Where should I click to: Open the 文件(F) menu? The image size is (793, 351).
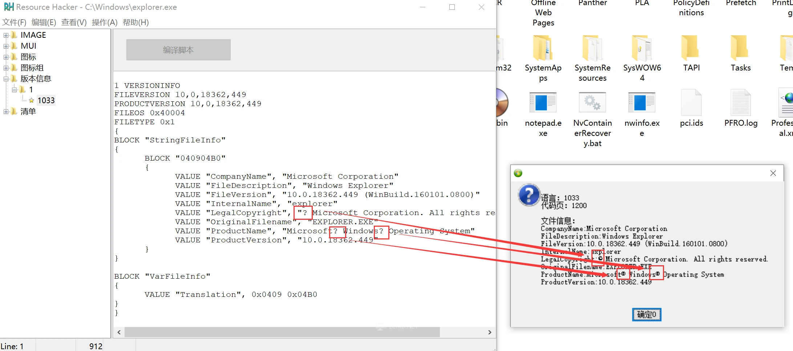(x=15, y=23)
